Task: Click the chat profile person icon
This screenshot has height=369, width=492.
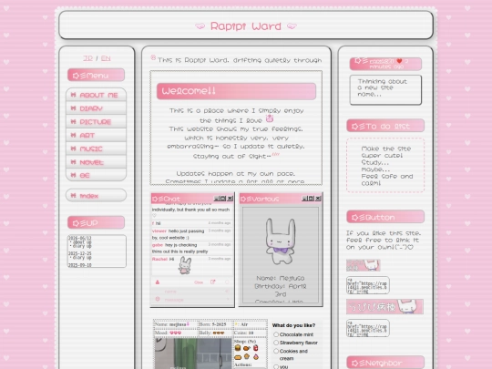Action: pyautogui.click(x=158, y=282)
